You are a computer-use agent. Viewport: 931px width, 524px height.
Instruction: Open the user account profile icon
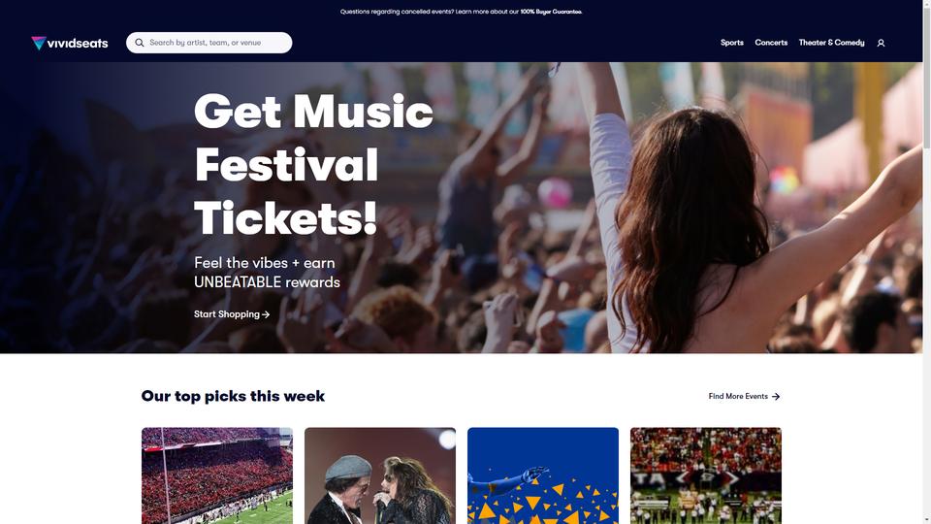(882, 43)
